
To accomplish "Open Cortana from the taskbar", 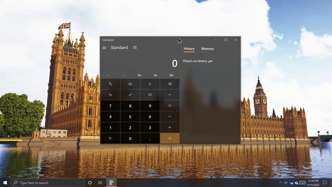I will (90, 182).
